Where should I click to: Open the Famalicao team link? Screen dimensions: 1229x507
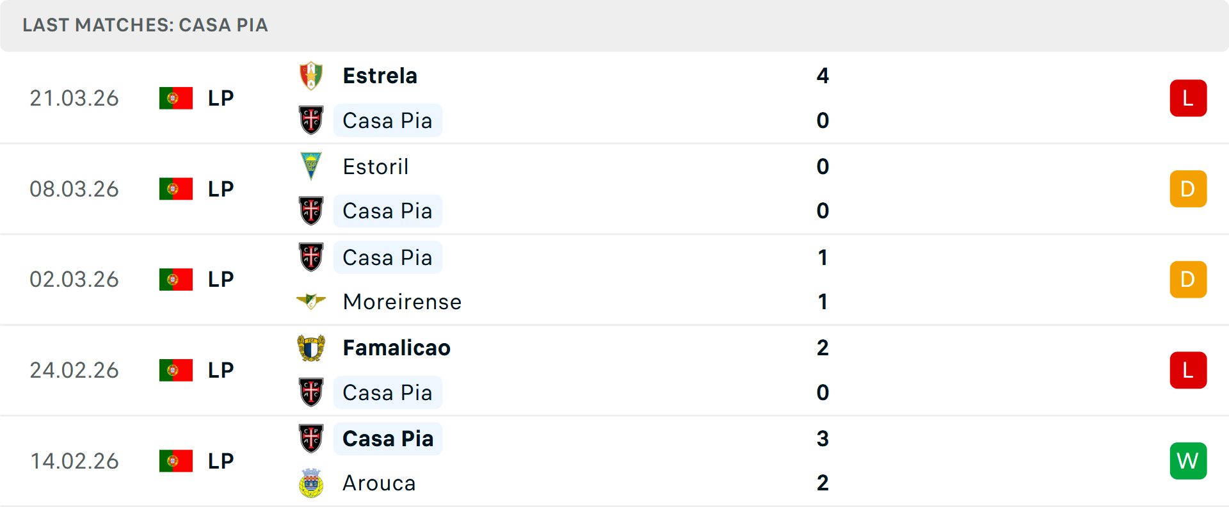[x=396, y=348]
